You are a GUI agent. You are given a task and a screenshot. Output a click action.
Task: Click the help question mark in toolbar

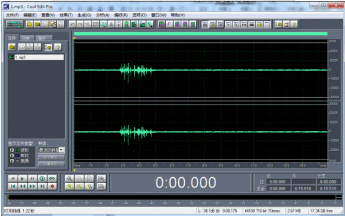coord(294,24)
